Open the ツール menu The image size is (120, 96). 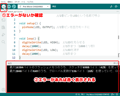click(23, 2)
